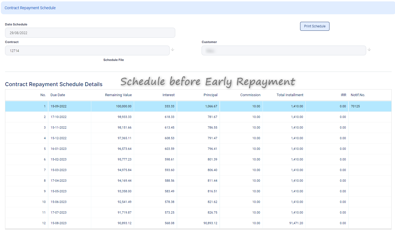Select installment row dated 17-10-2022

[59, 117]
